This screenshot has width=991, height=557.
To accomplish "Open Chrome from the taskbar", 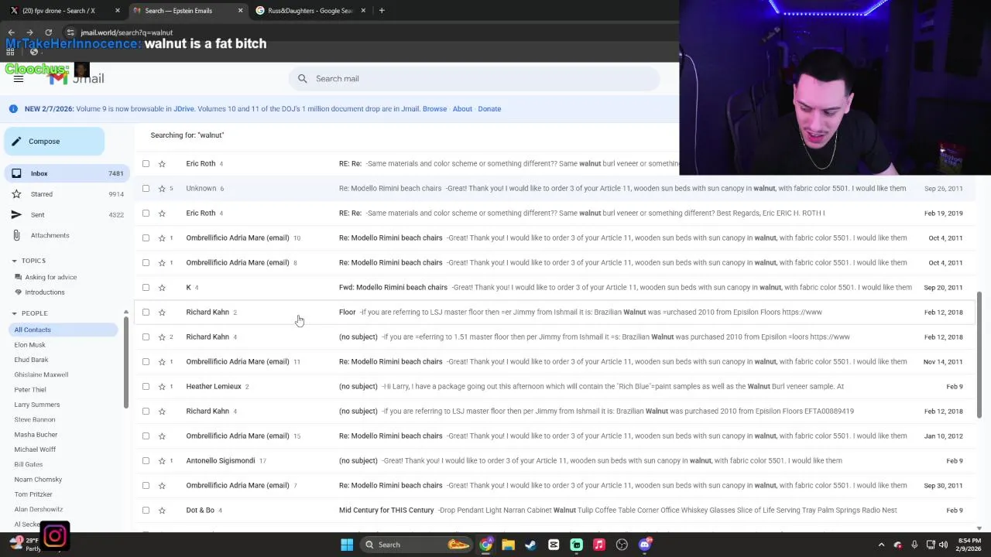I will point(485,545).
